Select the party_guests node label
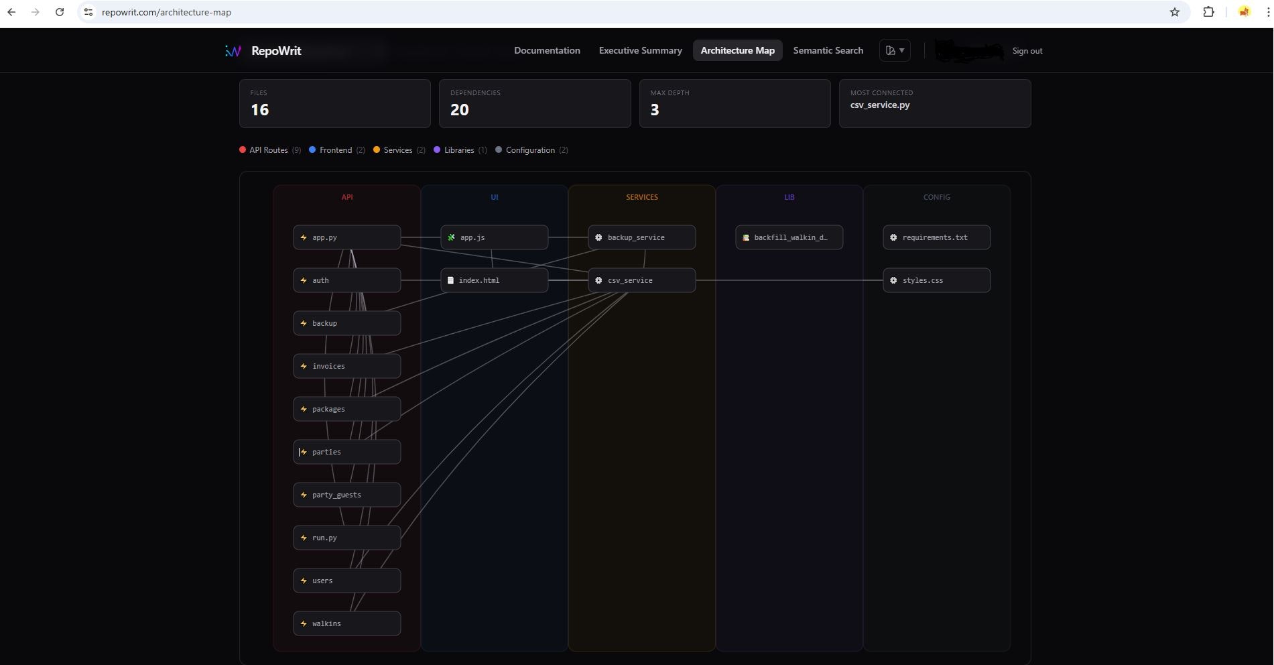 tap(336, 495)
